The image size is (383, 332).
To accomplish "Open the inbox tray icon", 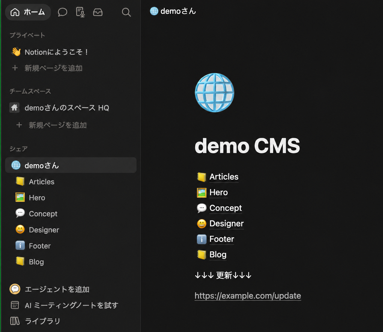I will coord(98,12).
